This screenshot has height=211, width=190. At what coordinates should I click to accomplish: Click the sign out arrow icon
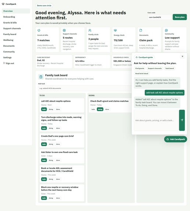click(4, 63)
